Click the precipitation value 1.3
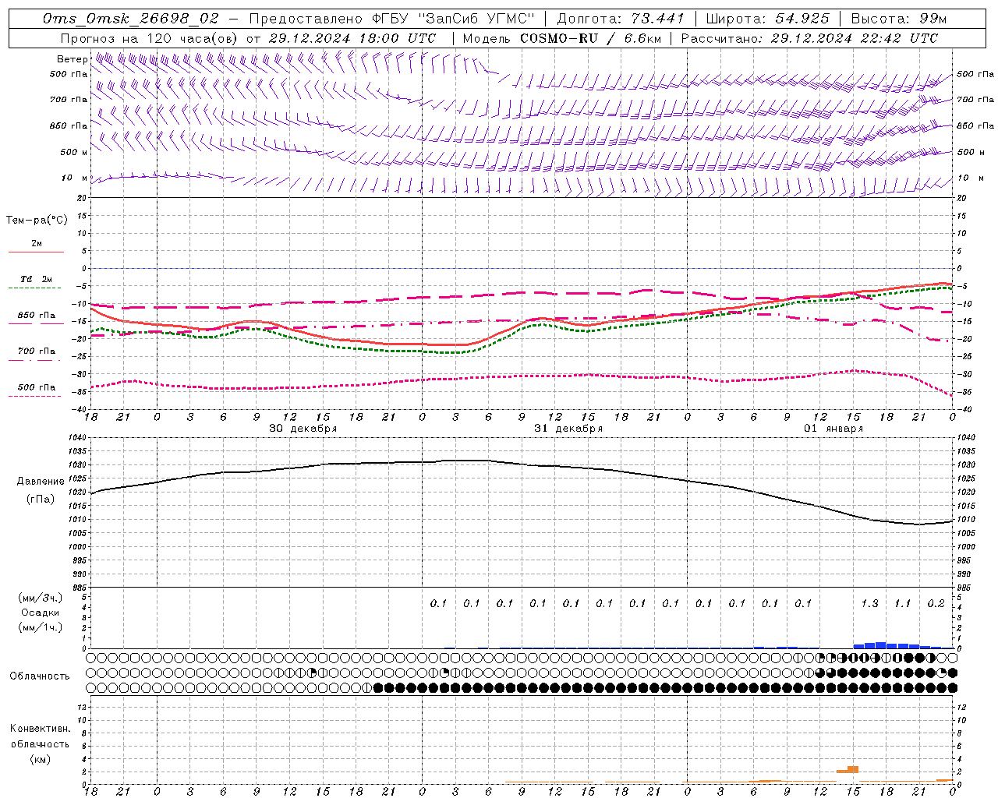 point(869,603)
